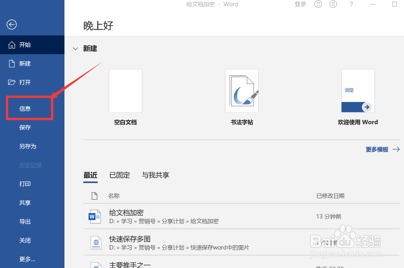Click the frowning face feedback icon
Screen dimensions: 404x268
pos(334,4)
